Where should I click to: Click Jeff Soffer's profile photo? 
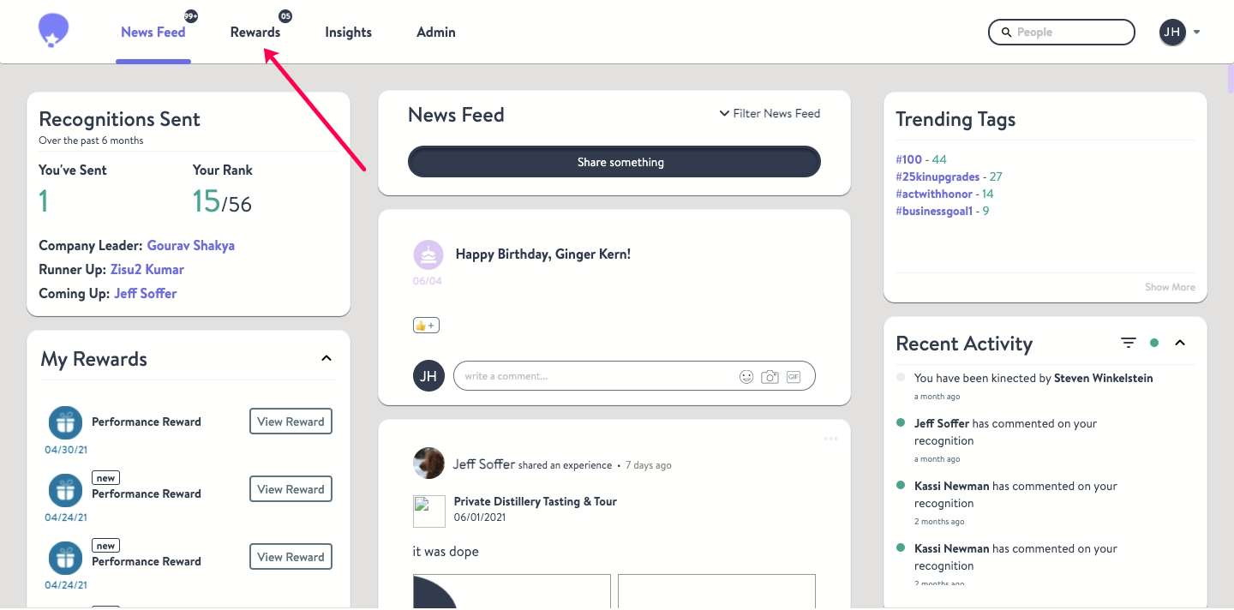tap(428, 463)
